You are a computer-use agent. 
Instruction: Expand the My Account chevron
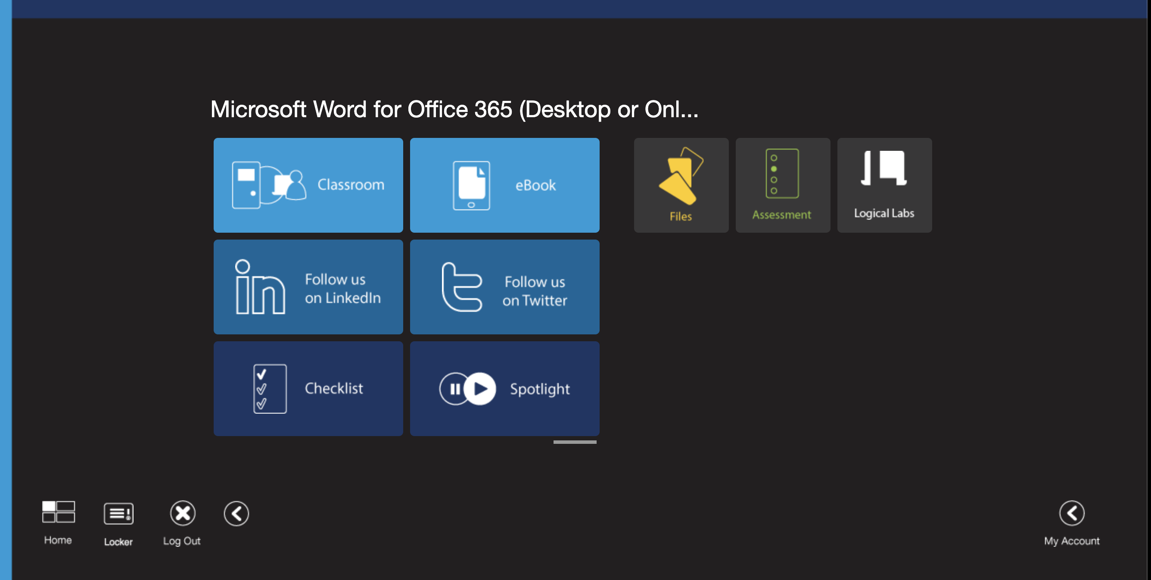click(x=1071, y=513)
